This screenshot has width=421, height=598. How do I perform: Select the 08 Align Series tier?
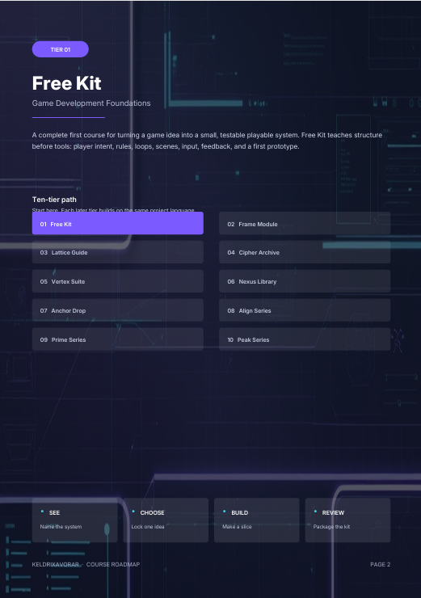tap(305, 310)
